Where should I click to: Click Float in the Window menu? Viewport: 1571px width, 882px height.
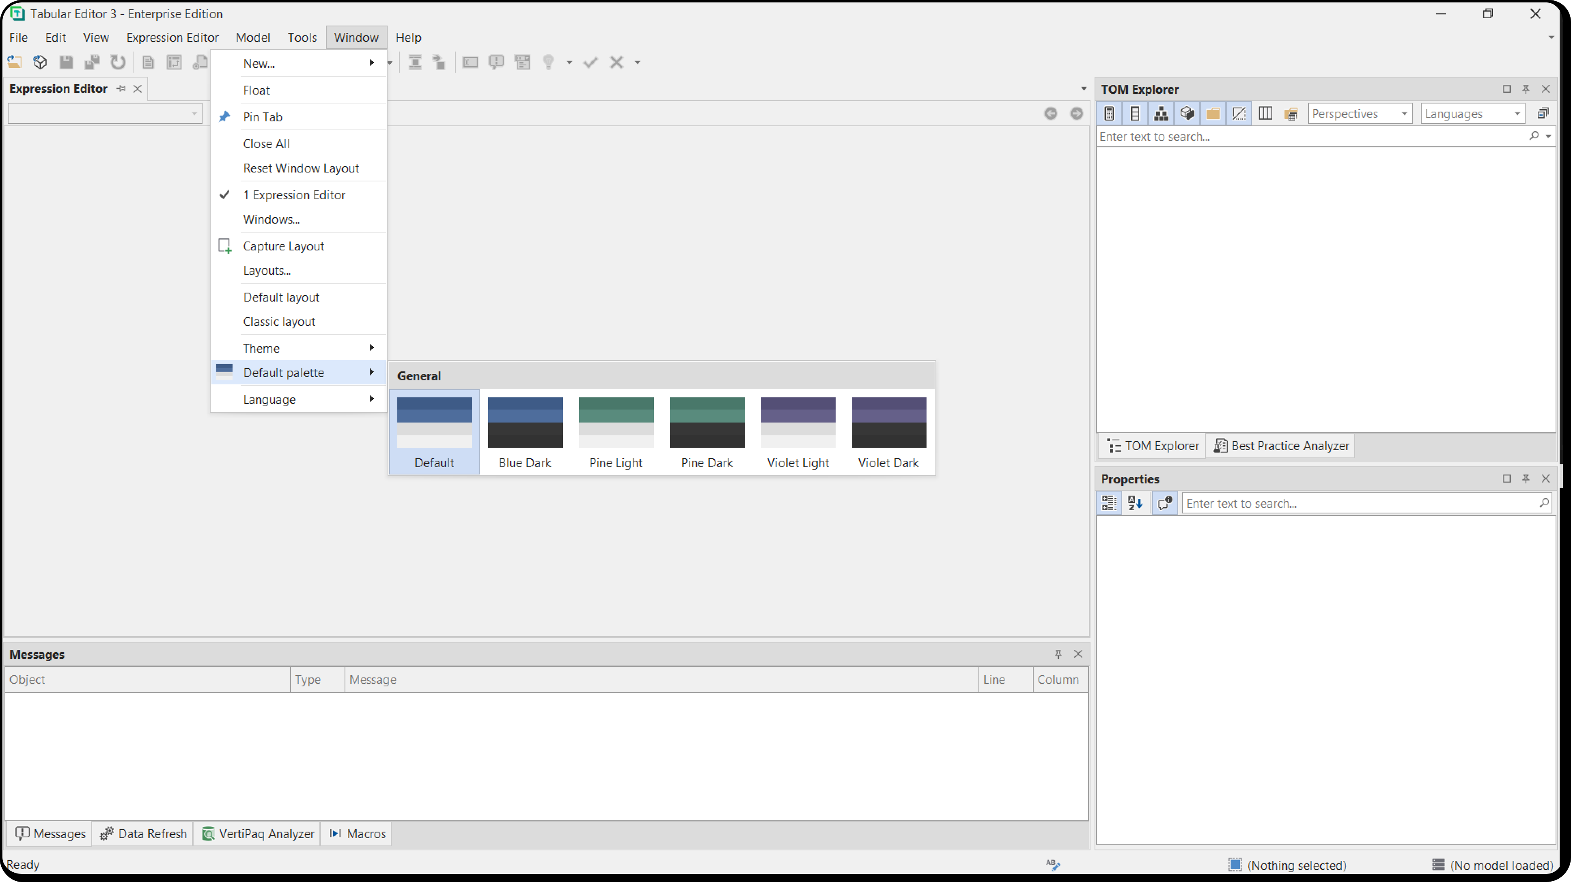299,90
